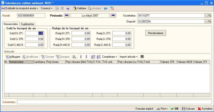Click Preț vânzare (cu TVA) column header
Image resolution: width=214 pixels, height=112 pixels.
pos(131,62)
